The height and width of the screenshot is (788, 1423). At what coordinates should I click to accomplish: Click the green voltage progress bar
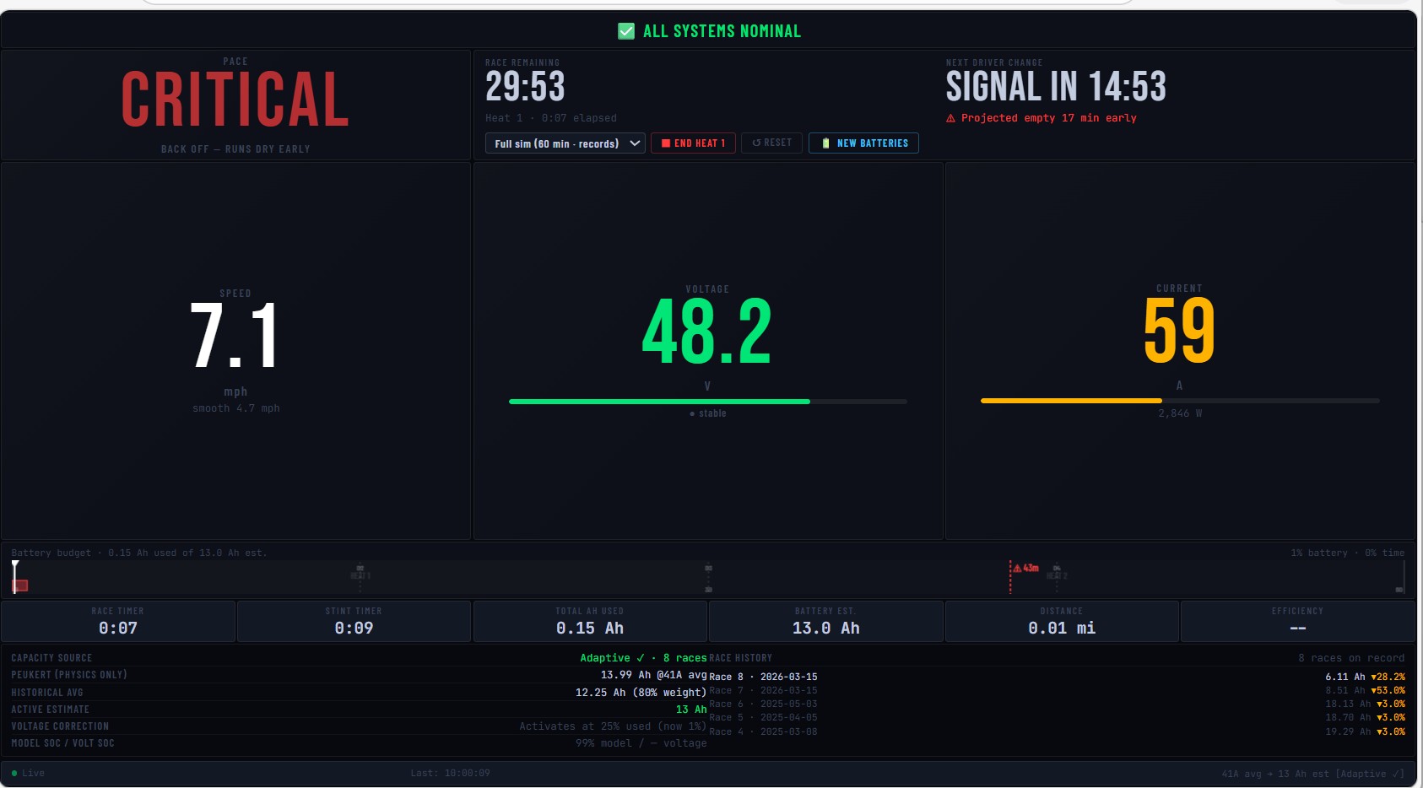(x=659, y=402)
